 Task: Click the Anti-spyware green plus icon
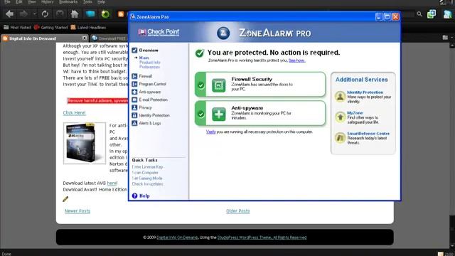pyautogui.click(x=218, y=114)
